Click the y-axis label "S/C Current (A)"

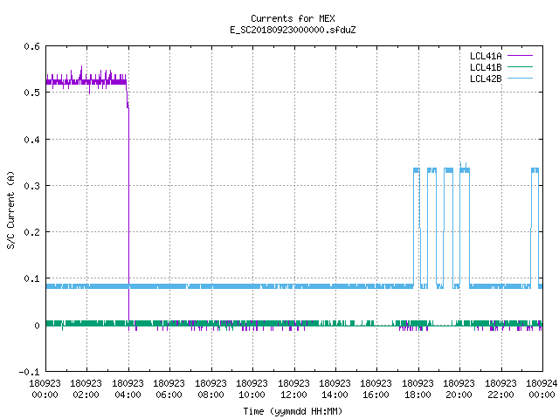click(x=10, y=209)
